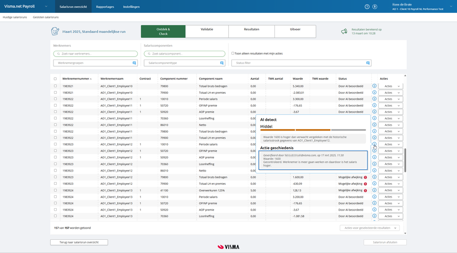Viewport: 457px width, 253px height.
Task: Open Acties dropdown for Overwerkuren 125% row
Action: click(x=391, y=190)
